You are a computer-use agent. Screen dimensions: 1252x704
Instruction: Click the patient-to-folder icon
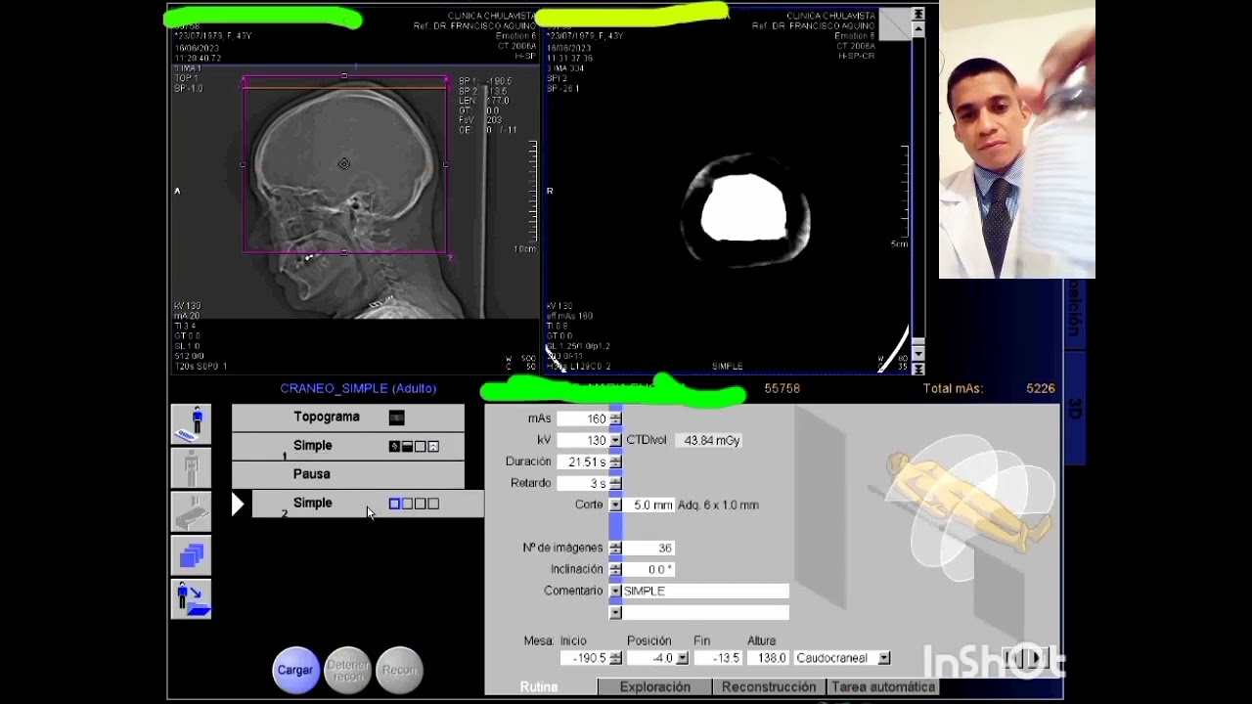[191, 598]
